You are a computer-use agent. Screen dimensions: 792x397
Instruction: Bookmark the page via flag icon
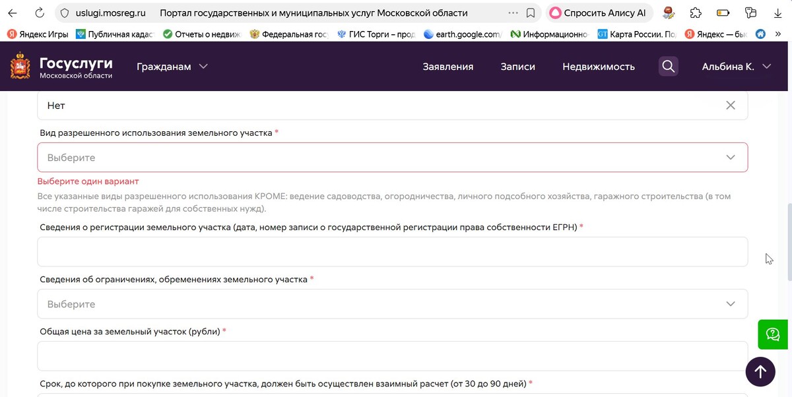529,12
